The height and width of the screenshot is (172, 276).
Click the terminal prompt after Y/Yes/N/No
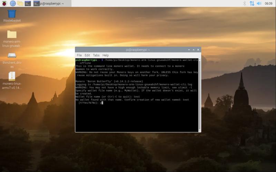[x=102, y=103]
